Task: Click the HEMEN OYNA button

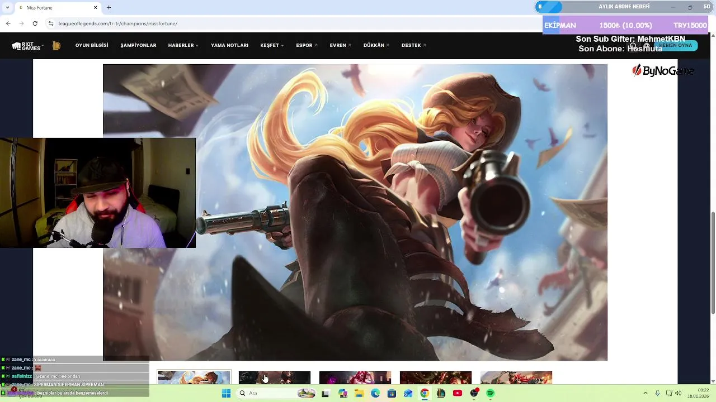Action: click(676, 45)
